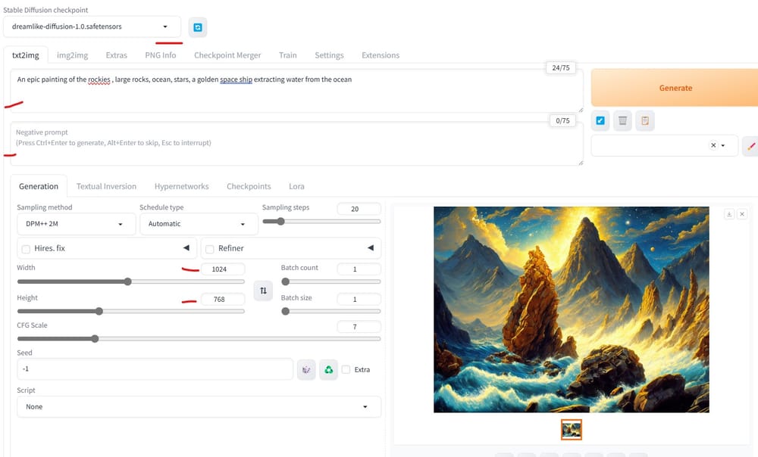758x457 pixels.
Task: Swap width and height with the arrows icon
Action: click(x=263, y=291)
